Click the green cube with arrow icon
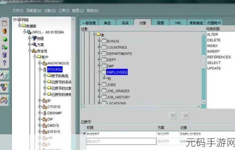Image resolution: width=235 pixels, height=150 pixels. point(4,47)
